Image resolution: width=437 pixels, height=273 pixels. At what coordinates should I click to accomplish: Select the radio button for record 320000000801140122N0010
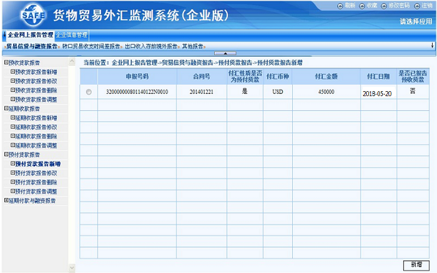pos(88,92)
